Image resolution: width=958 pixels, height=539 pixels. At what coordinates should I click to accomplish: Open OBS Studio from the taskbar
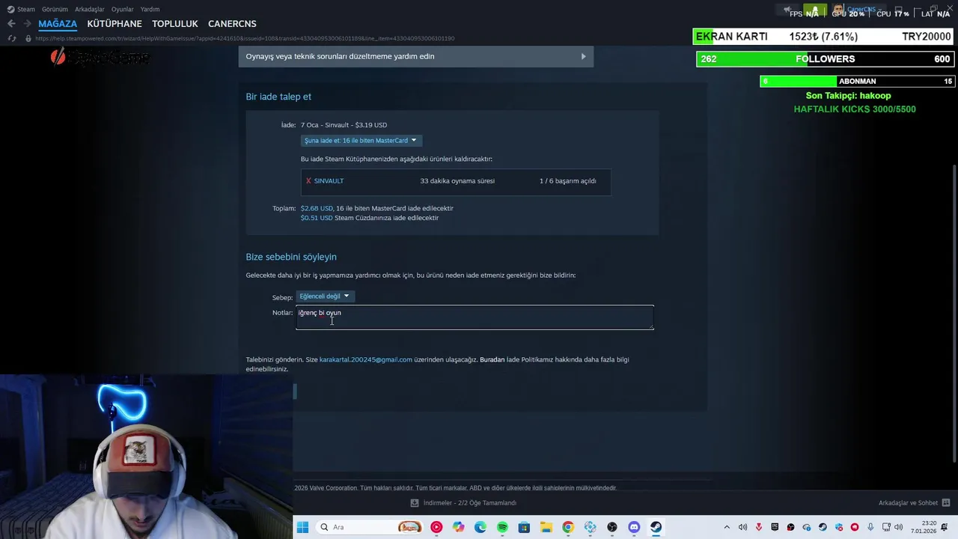(x=612, y=527)
